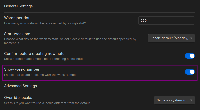Image resolution: width=200 pixels, height=110 pixels.
Task: Select the Advanced Settings heading
Action: click(20, 86)
